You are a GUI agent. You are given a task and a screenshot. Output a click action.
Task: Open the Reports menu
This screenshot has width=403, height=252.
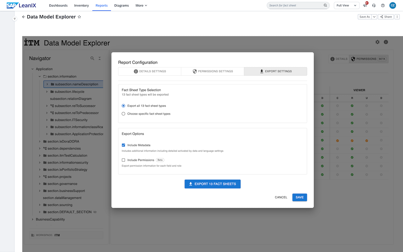pyautogui.click(x=101, y=5)
